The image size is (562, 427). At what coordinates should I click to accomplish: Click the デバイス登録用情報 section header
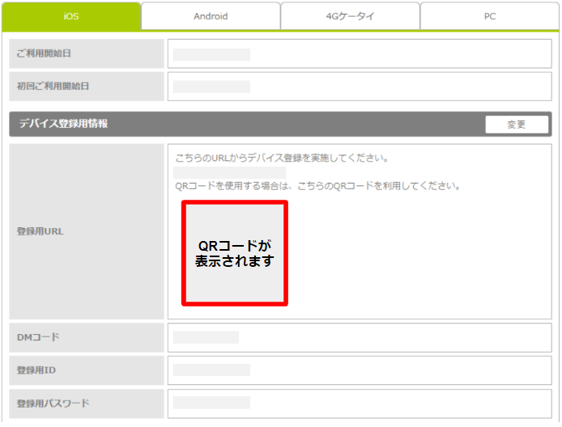pos(65,125)
